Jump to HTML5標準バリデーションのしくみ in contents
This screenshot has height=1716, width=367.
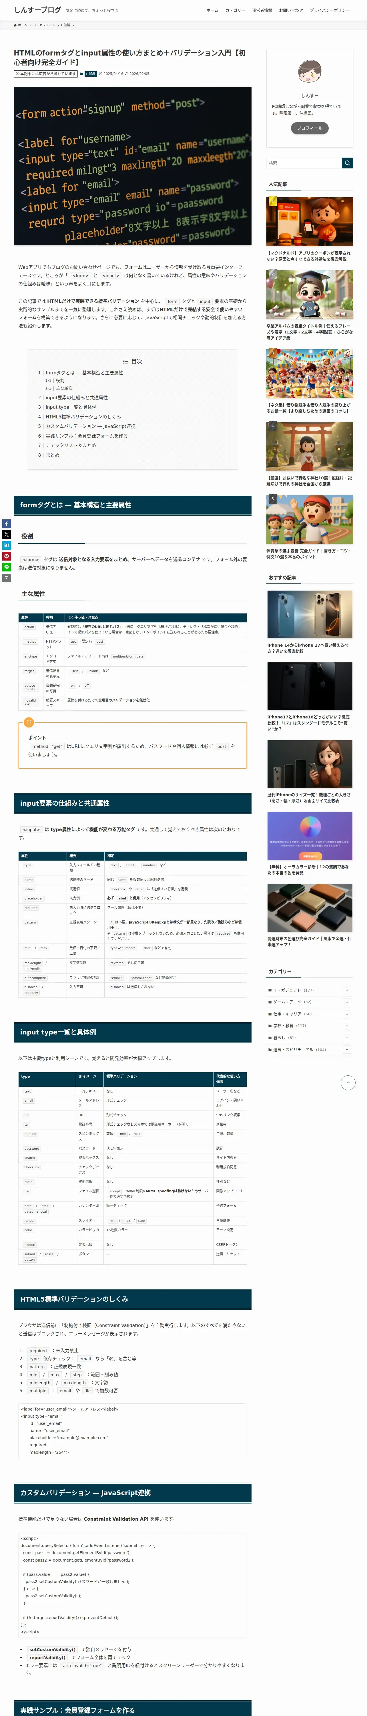pyautogui.click(x=83, y=417)
